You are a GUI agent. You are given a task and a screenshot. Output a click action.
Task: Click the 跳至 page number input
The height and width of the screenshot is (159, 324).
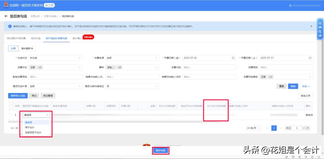pos(297,128)
